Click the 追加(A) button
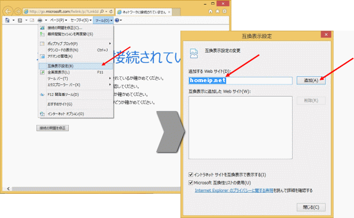The height and width of the screenshot is (218, 354). coord(311,80)
